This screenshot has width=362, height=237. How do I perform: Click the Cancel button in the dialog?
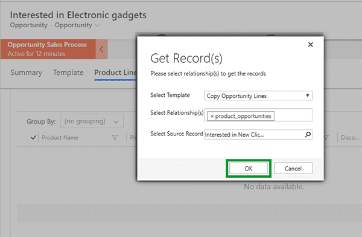293,168
